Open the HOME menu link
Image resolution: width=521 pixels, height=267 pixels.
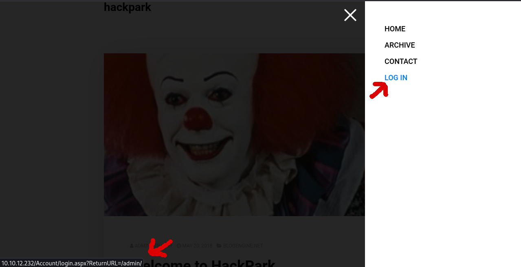(x=395, y=29)
